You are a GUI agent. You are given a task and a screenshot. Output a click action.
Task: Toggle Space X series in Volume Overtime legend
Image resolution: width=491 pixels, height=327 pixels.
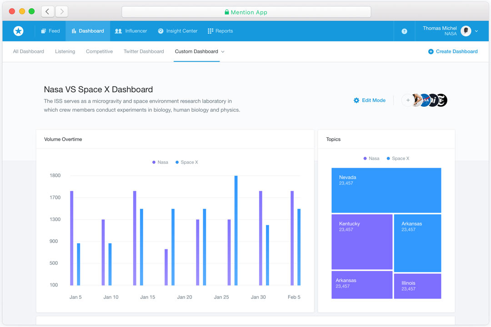click(x=187, y=162)
